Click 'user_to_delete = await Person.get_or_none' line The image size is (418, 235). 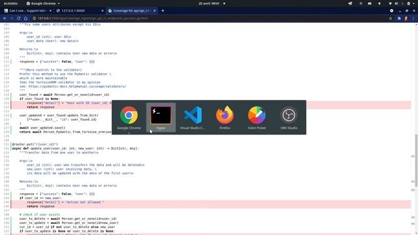[68, 219]
